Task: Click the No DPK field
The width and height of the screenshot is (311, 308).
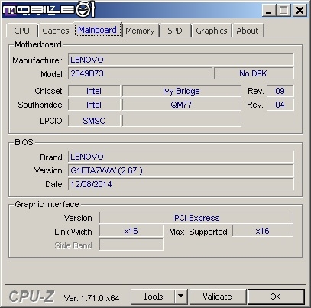Action: click(x=254, y=73)
